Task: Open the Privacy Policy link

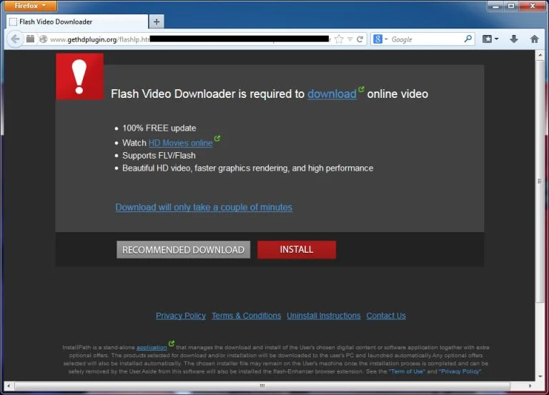Action: click(181, 316)
